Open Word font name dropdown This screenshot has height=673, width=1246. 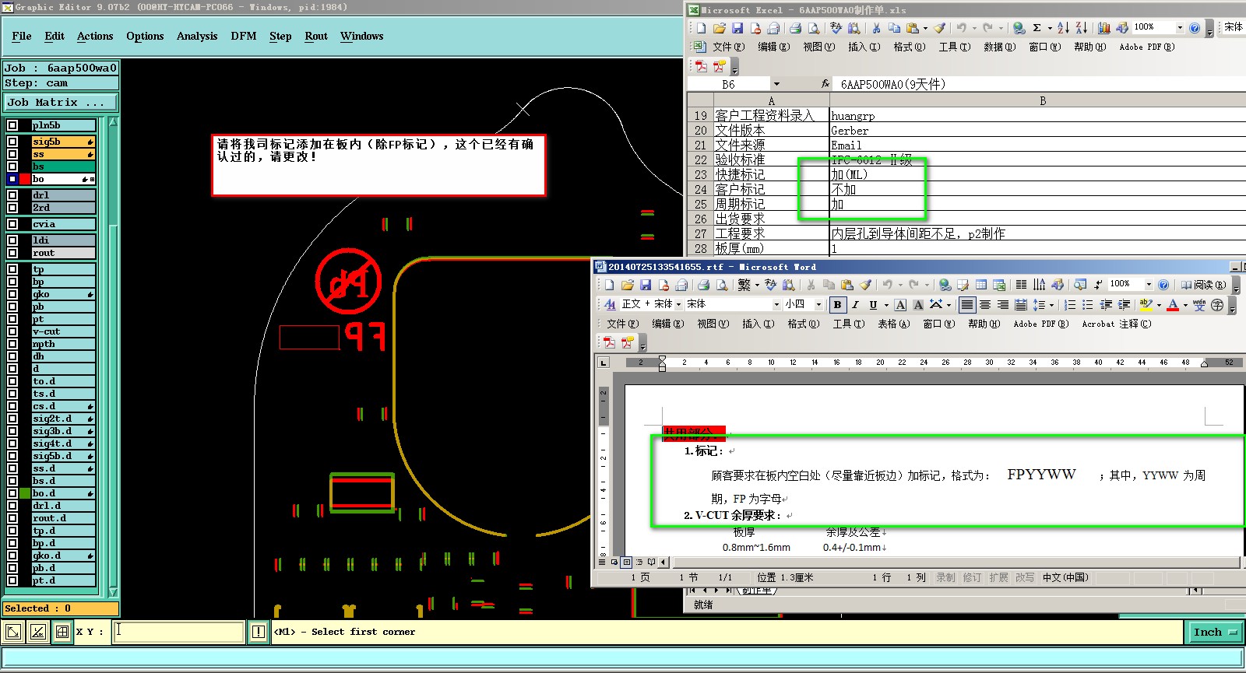click(x=776, y=304)
